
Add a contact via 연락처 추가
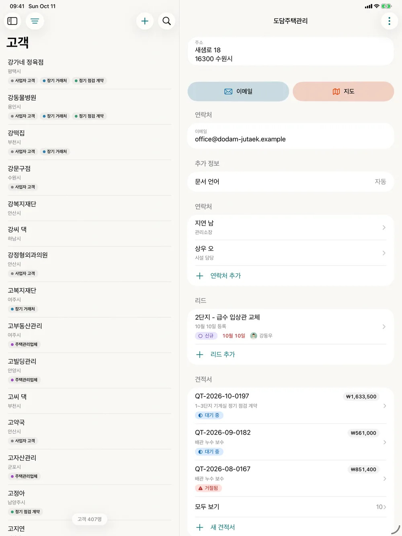pos(226,276)
